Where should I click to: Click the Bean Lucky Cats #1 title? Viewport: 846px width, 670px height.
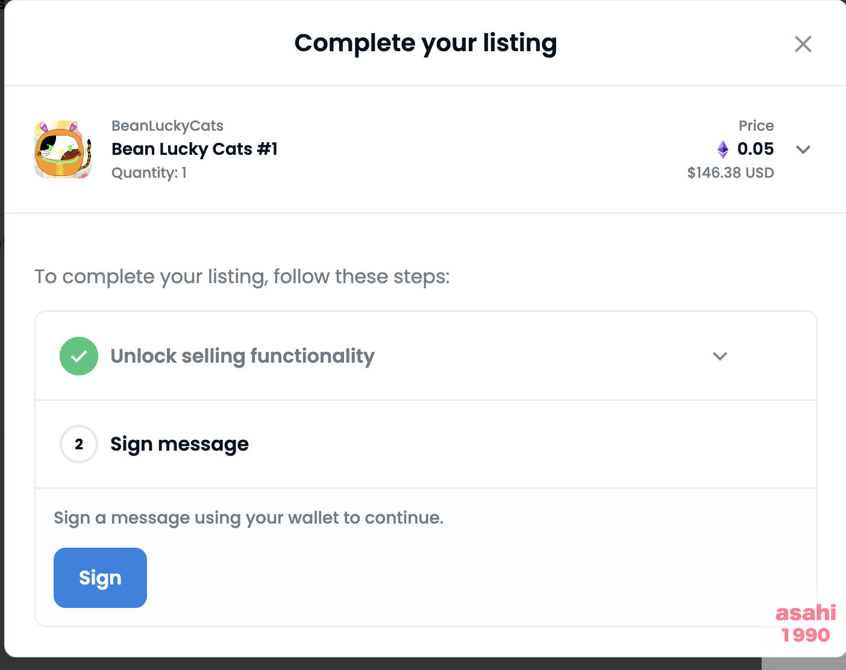click(195, 149)
